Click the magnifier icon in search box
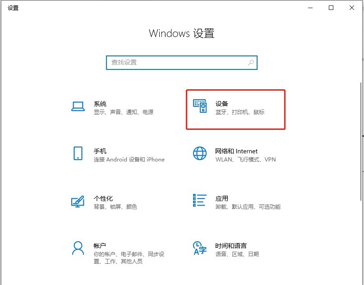The height and width of the screenshot is (285, 364). [x=251, y=62]
